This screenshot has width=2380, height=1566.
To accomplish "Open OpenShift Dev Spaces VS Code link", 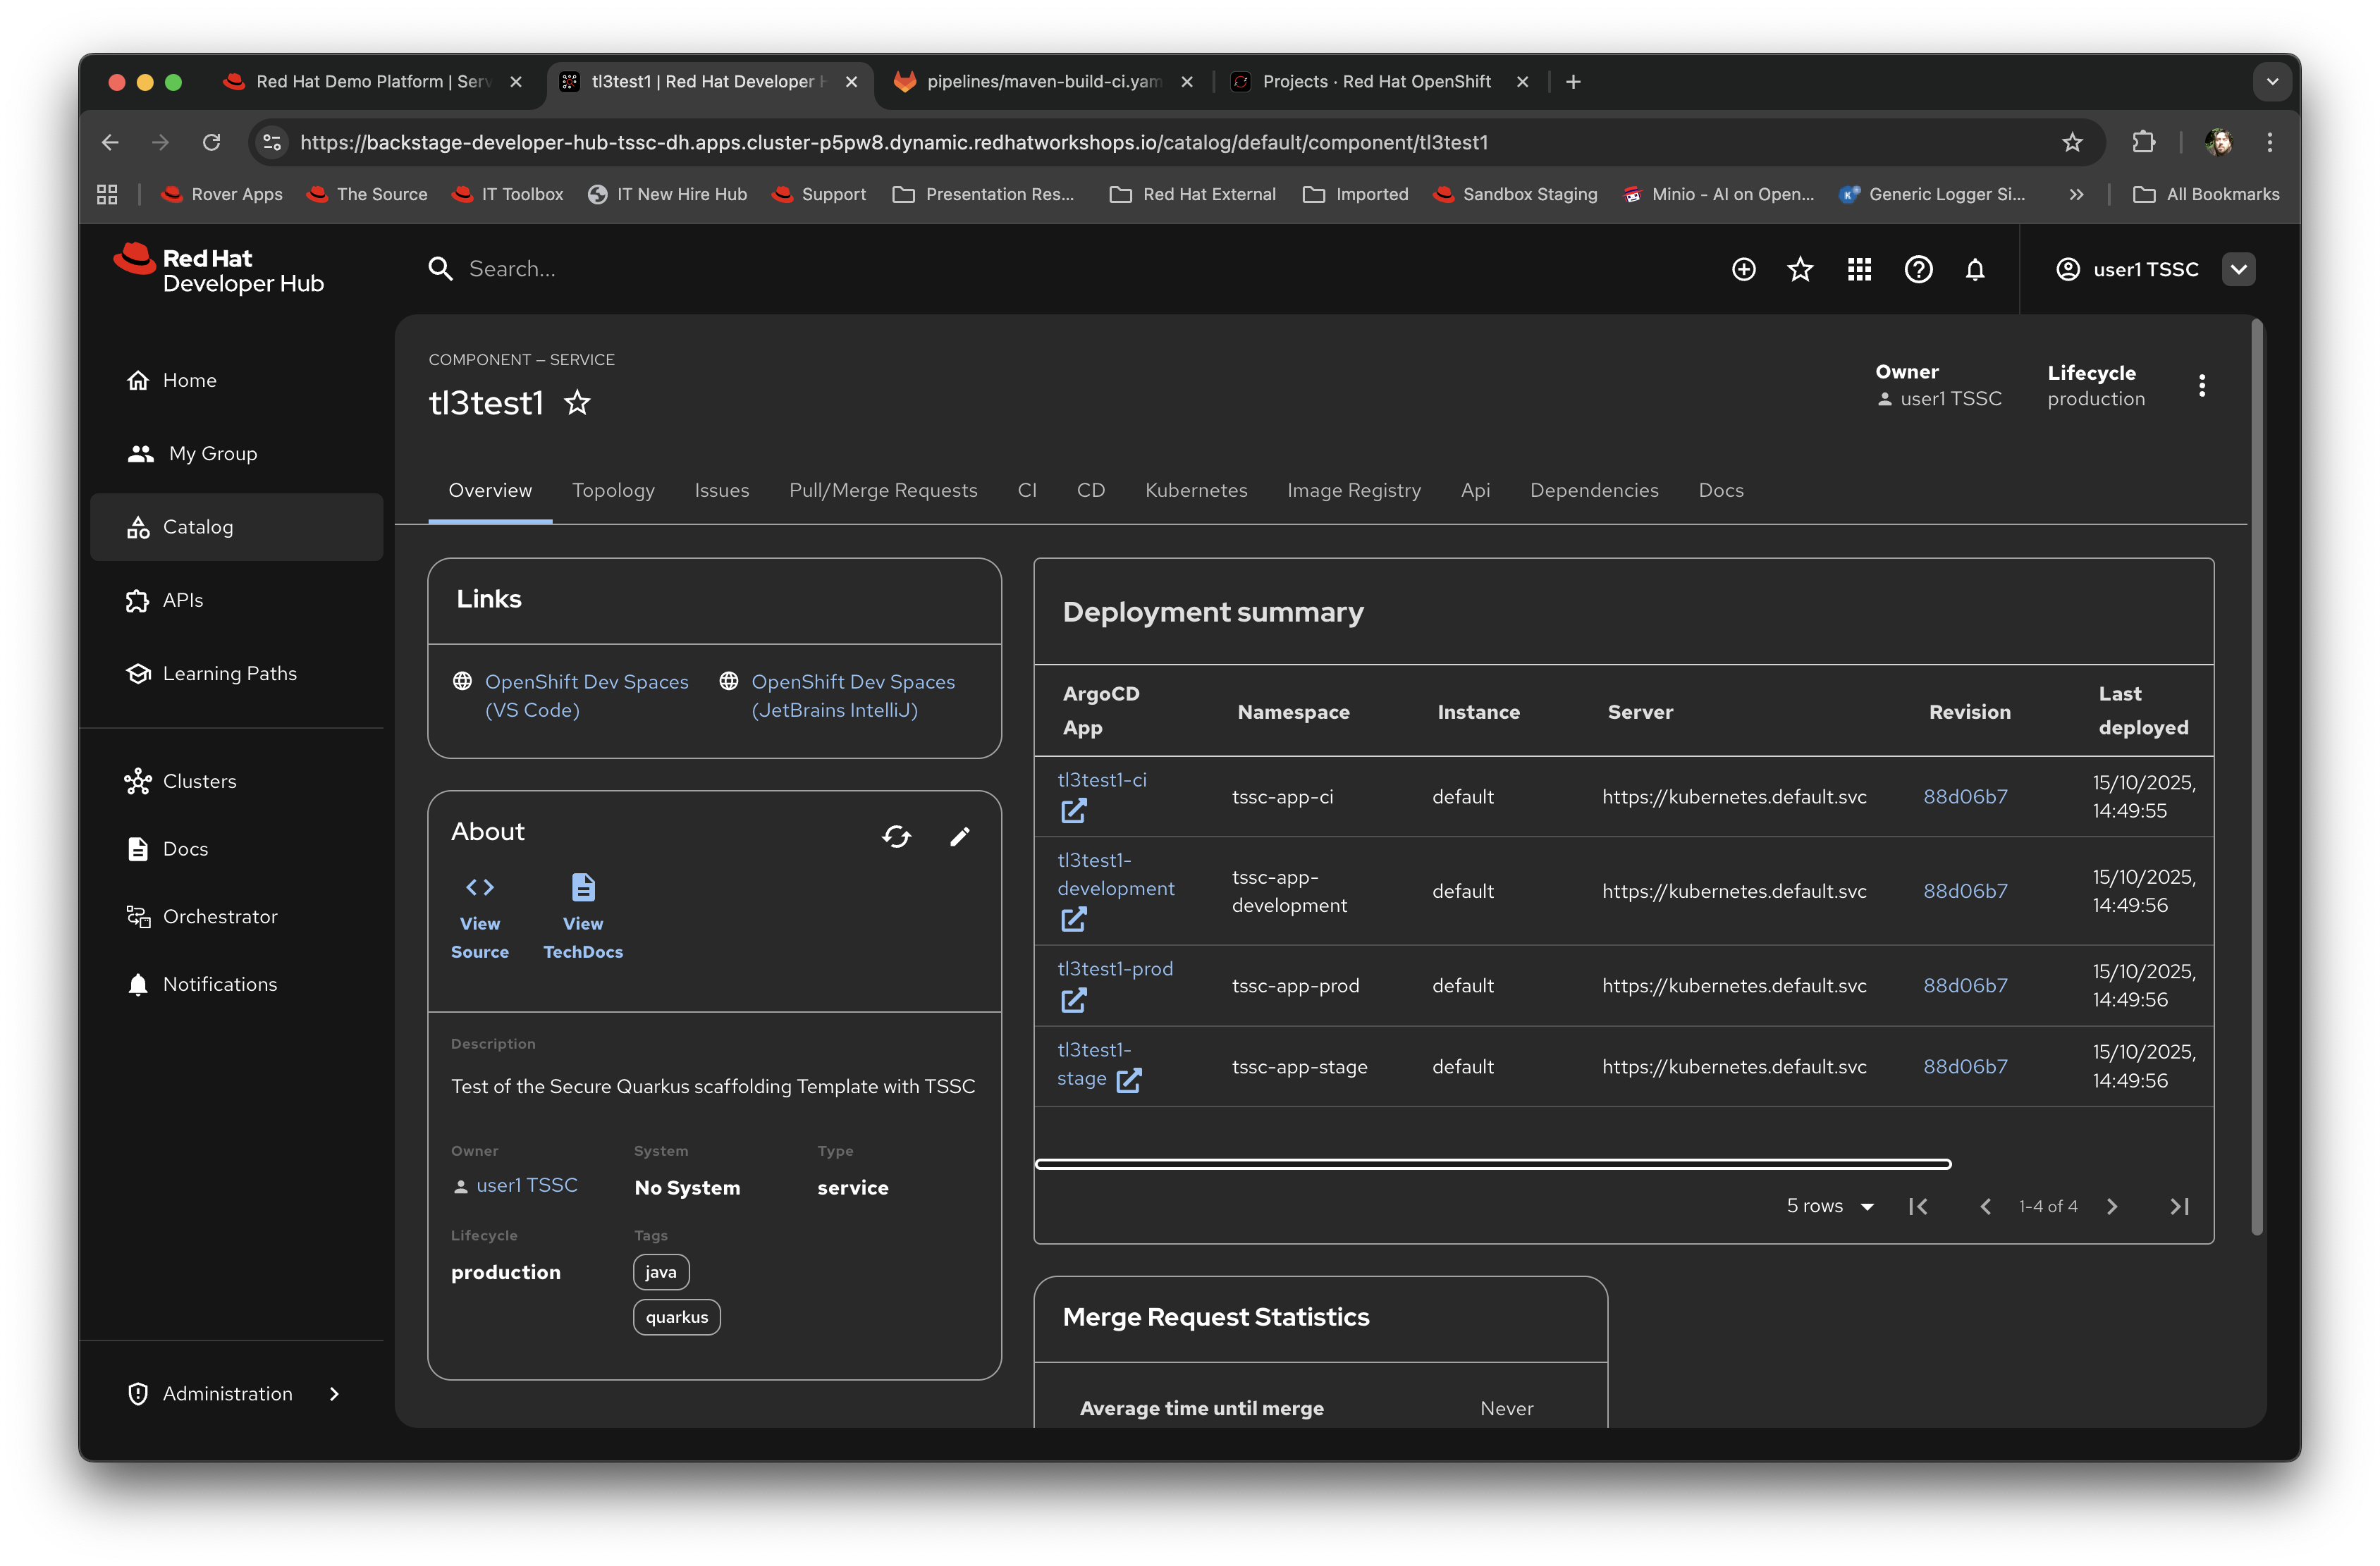I will 586,681.
